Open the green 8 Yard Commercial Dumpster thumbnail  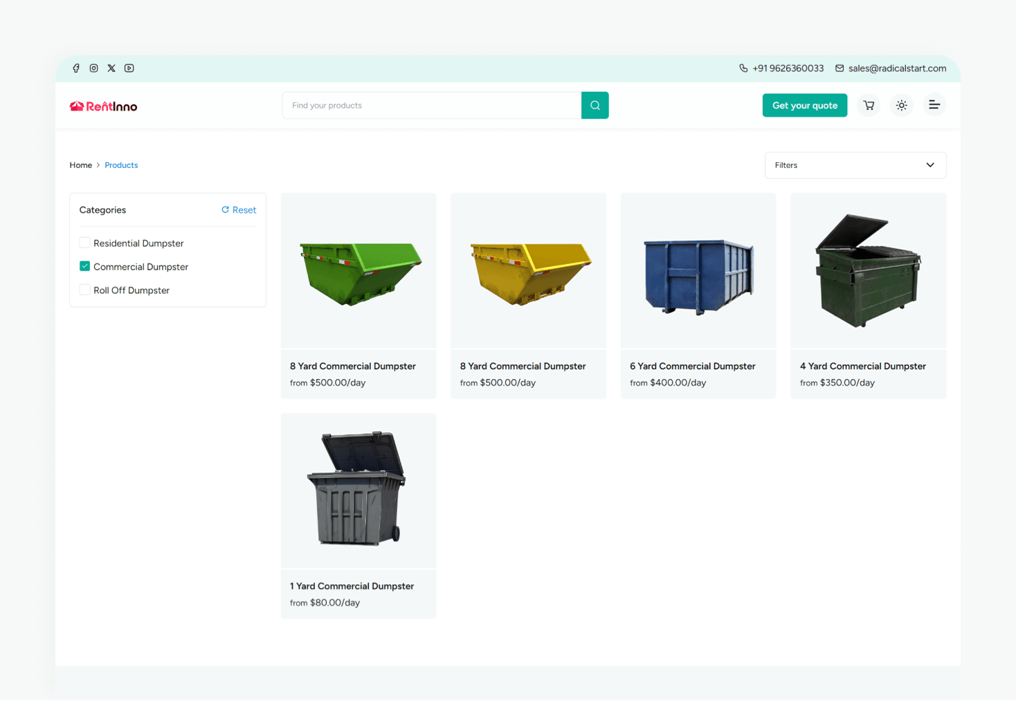coord(358,270)
